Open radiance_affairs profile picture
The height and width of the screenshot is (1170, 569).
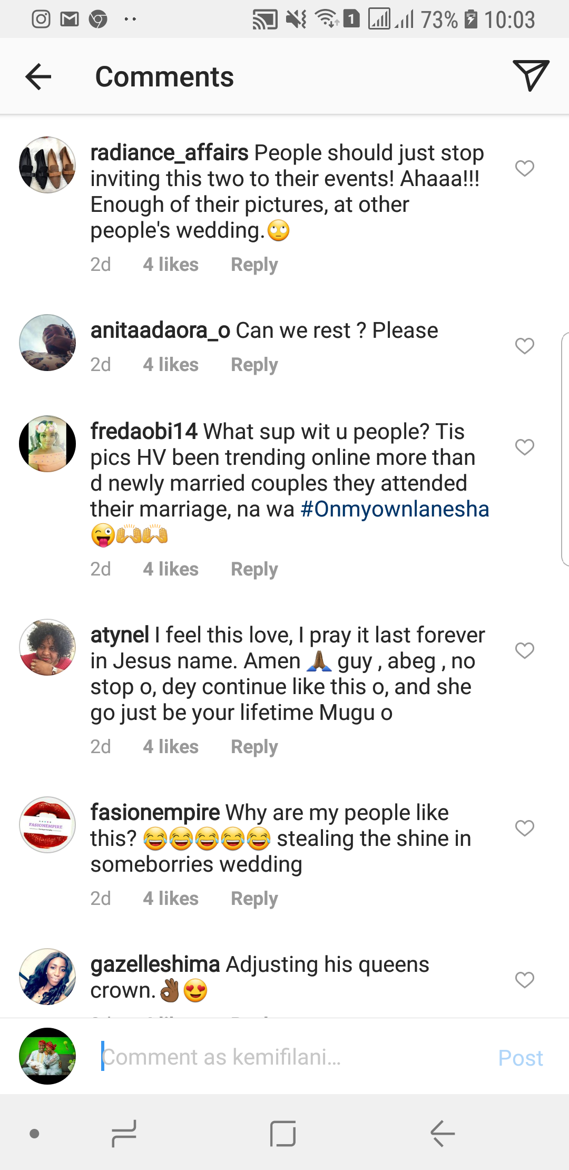click(47, 165)
